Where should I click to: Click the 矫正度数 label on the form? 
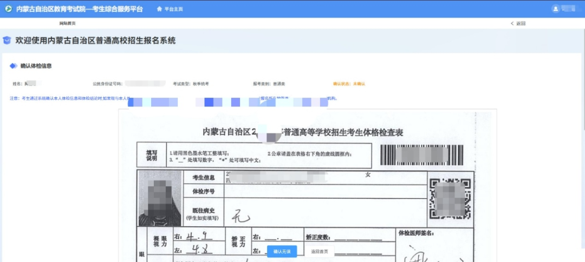(x=319, y=238)
